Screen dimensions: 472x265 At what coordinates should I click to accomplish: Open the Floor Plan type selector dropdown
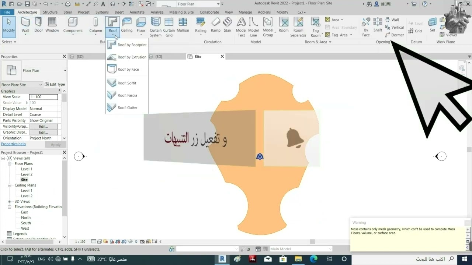[x=65, y=71]
